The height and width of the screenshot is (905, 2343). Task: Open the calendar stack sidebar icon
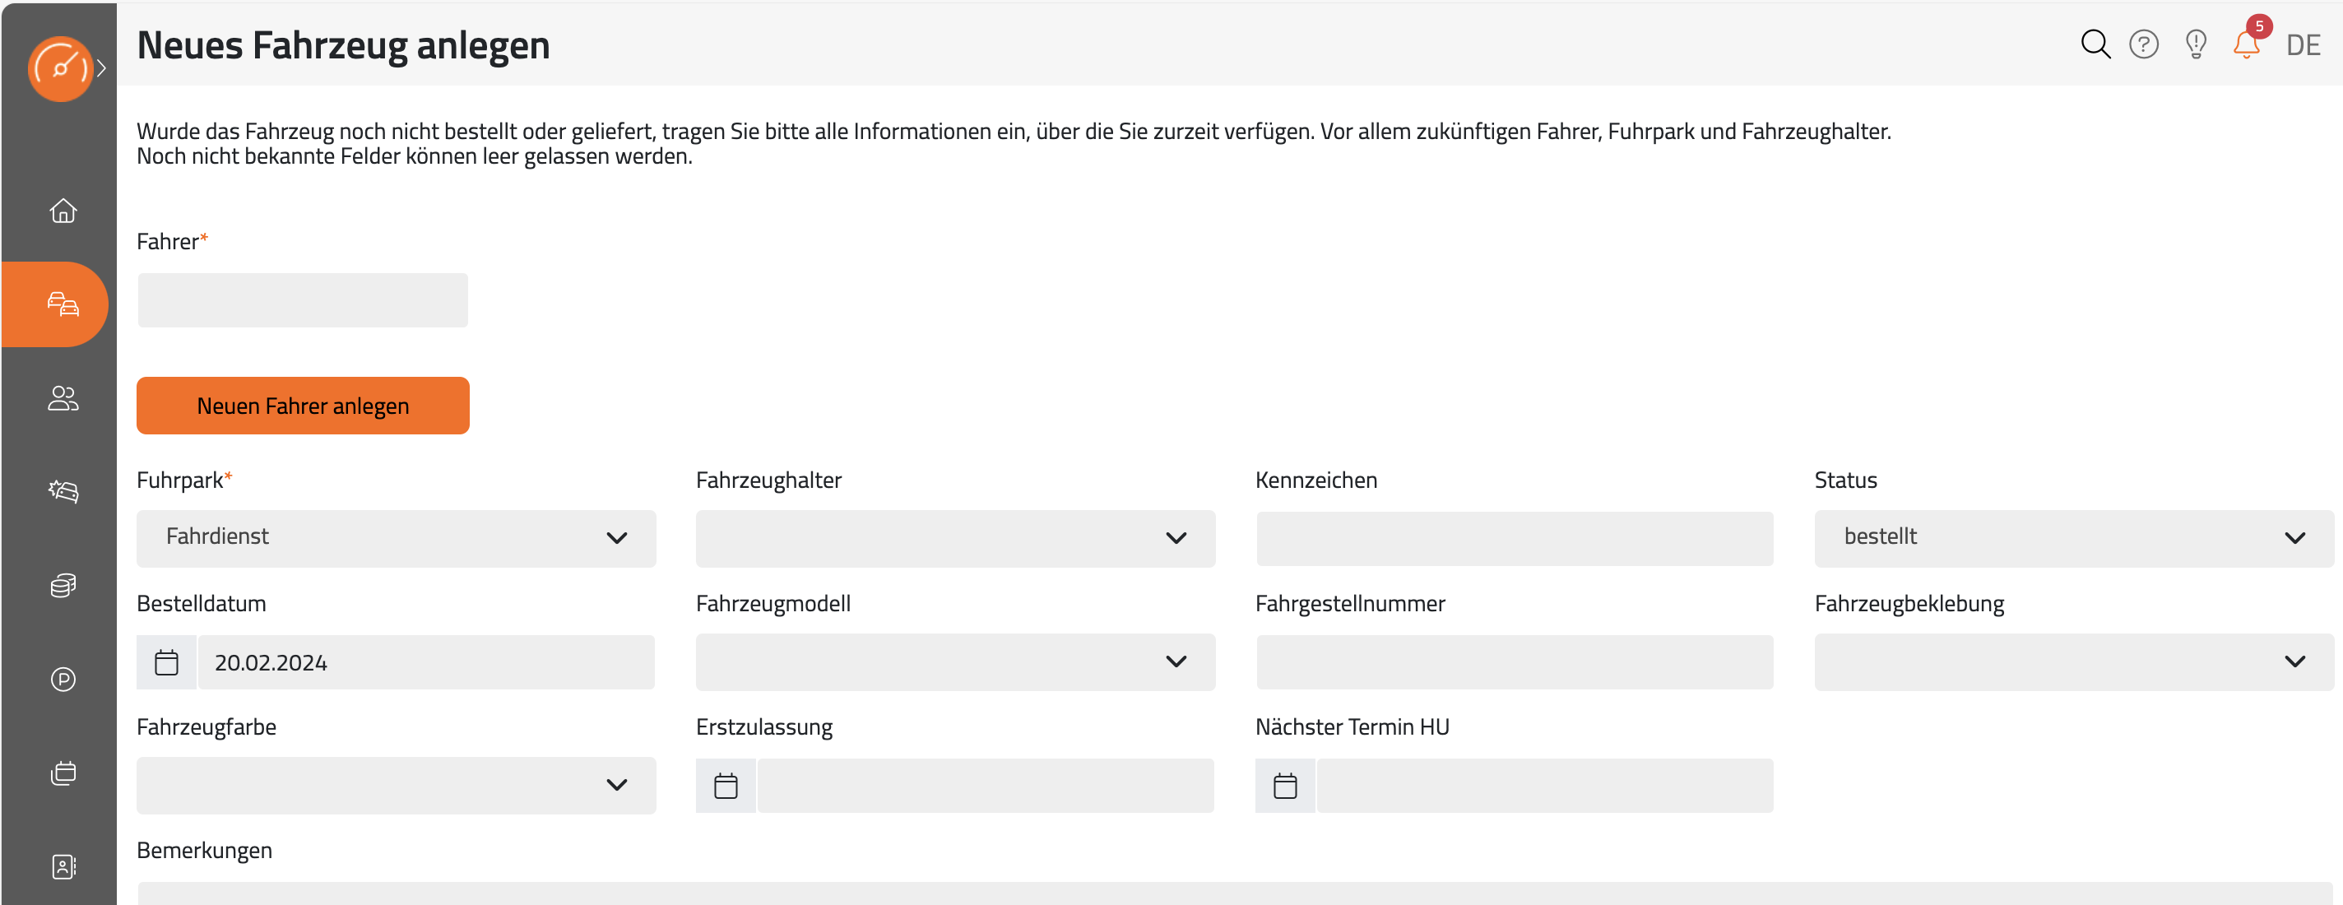(x=63, y=773)
